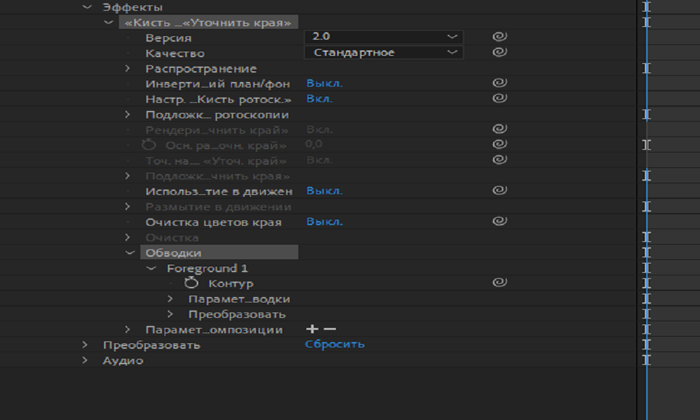Click pickwhip icon for Настр. …Кисть ротоск. row
The width and height of the screenshot is (700, 420).
[x=499, y=99]
